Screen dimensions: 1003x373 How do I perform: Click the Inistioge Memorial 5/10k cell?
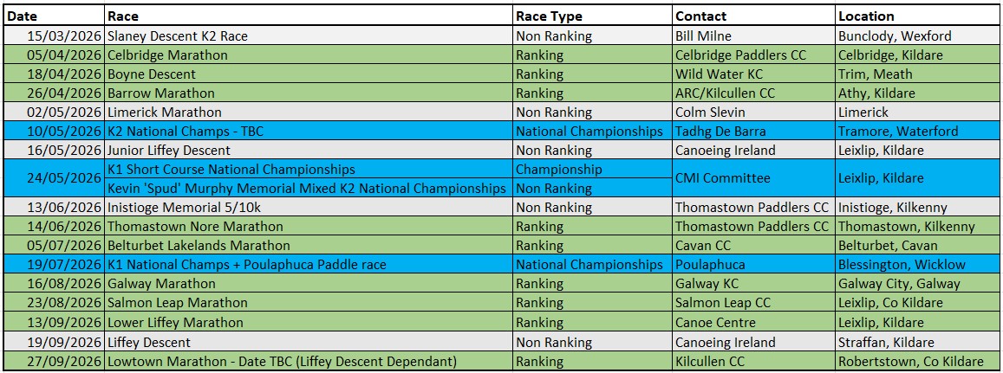pyautogui.click(x=308, y=208)
